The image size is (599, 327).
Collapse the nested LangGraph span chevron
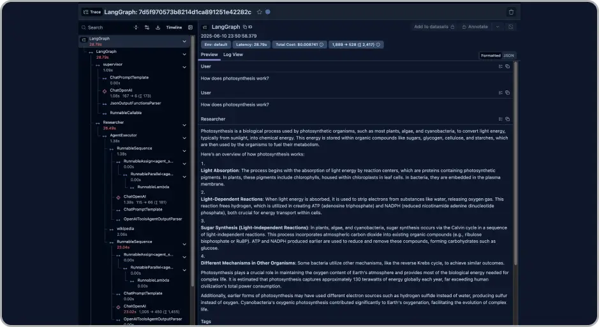[x=184, y=54]
